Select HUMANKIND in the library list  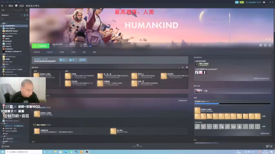click(14, 26)
